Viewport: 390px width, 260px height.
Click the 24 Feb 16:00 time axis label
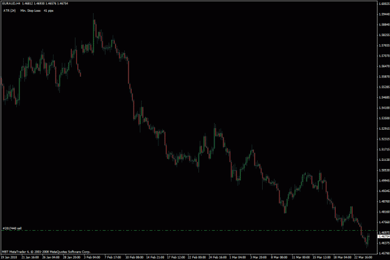click(217, 258)
